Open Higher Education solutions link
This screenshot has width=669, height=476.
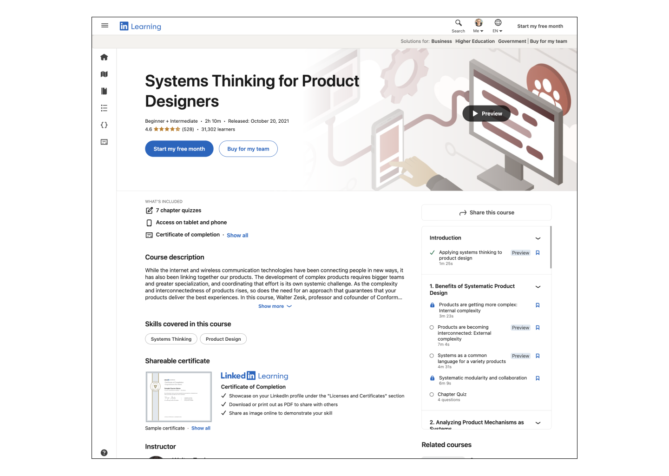[x=475, y=41]
